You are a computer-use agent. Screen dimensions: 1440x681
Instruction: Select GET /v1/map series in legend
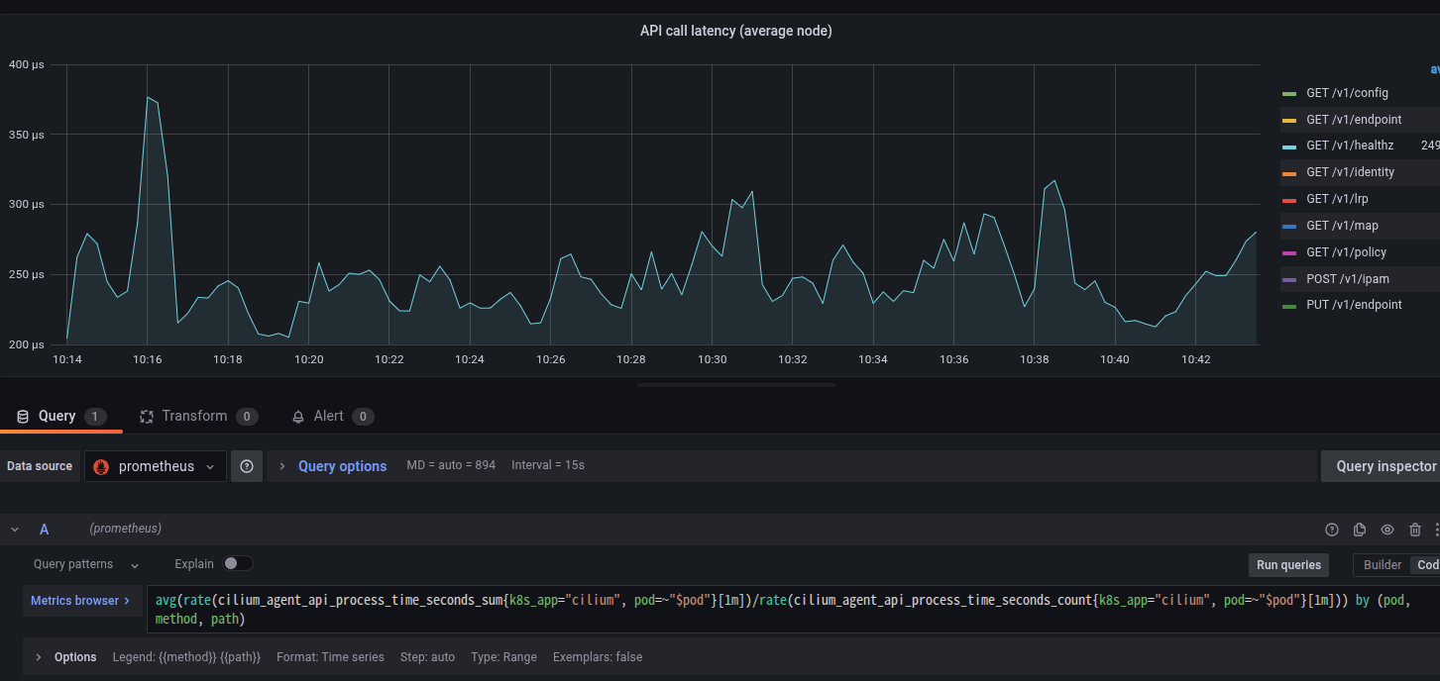coord(1342,226)
